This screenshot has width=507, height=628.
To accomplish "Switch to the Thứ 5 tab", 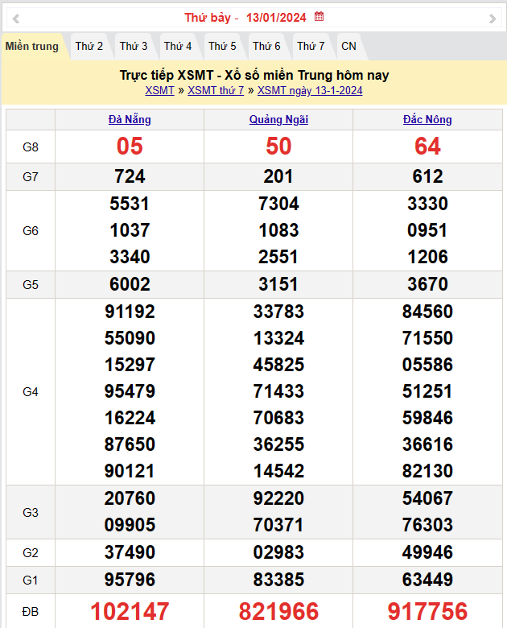I will (222, 47).
